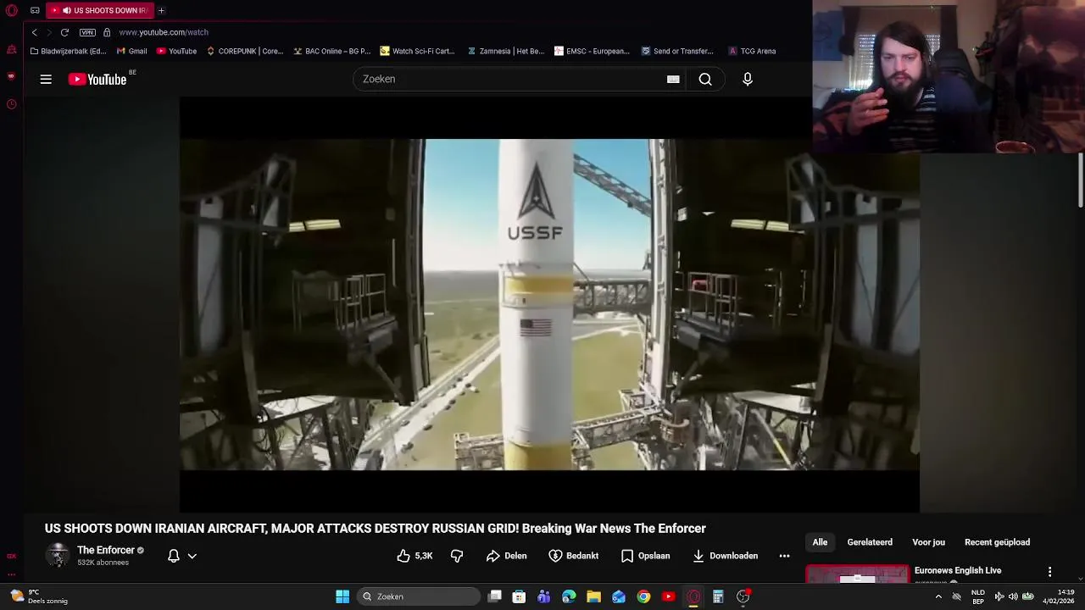Select the Alle filter chip
The image size is (1085, 610).
[x=820, y=542]
